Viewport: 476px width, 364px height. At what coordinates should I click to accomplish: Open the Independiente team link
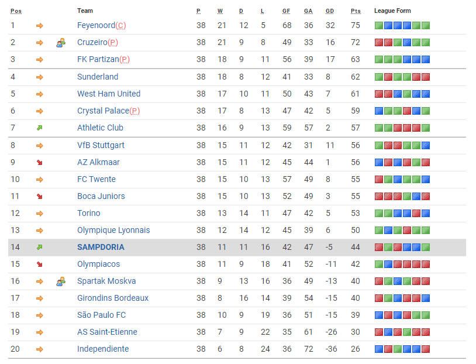[x=103, y=349]
